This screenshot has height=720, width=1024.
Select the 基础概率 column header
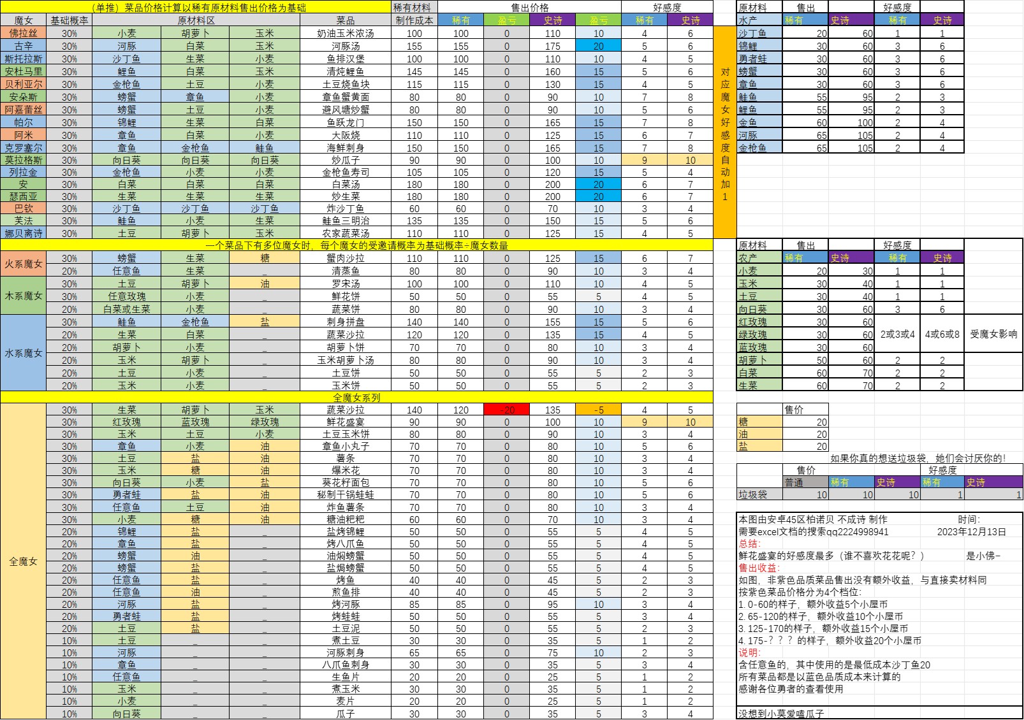69,20
